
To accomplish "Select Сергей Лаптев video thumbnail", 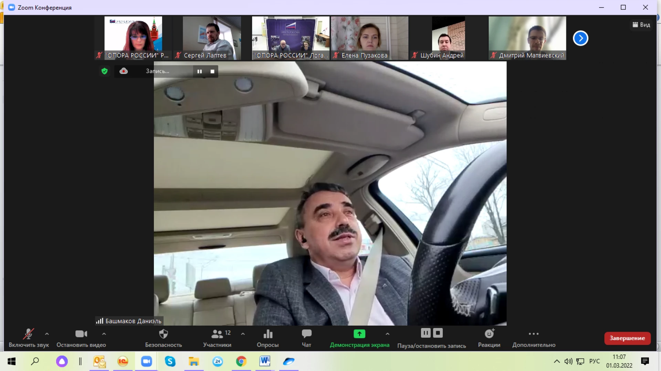I will click(212, 38).
